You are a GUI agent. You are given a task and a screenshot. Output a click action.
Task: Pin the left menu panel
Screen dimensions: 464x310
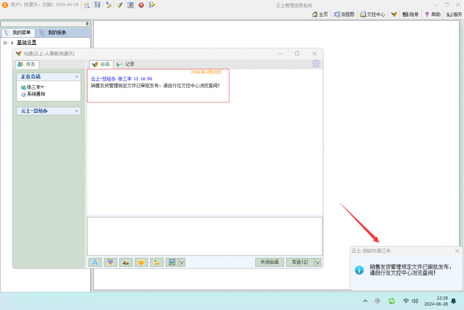point(87,24)
